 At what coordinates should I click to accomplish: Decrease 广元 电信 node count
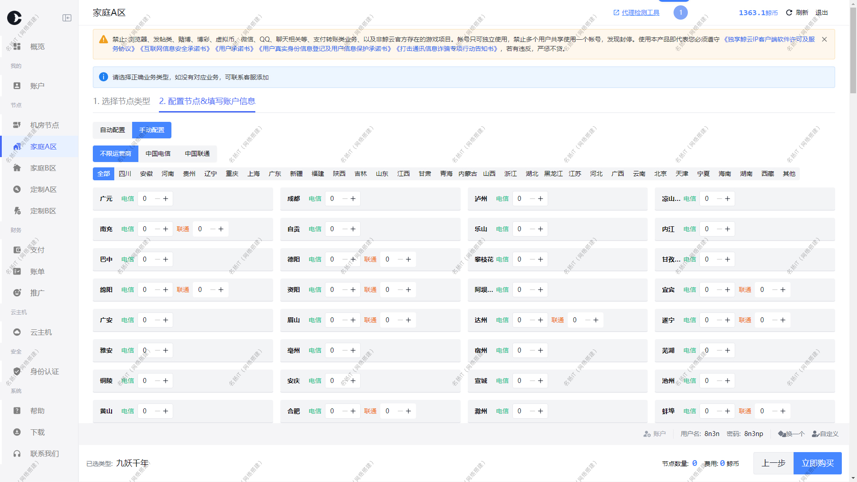coord(157,199)
